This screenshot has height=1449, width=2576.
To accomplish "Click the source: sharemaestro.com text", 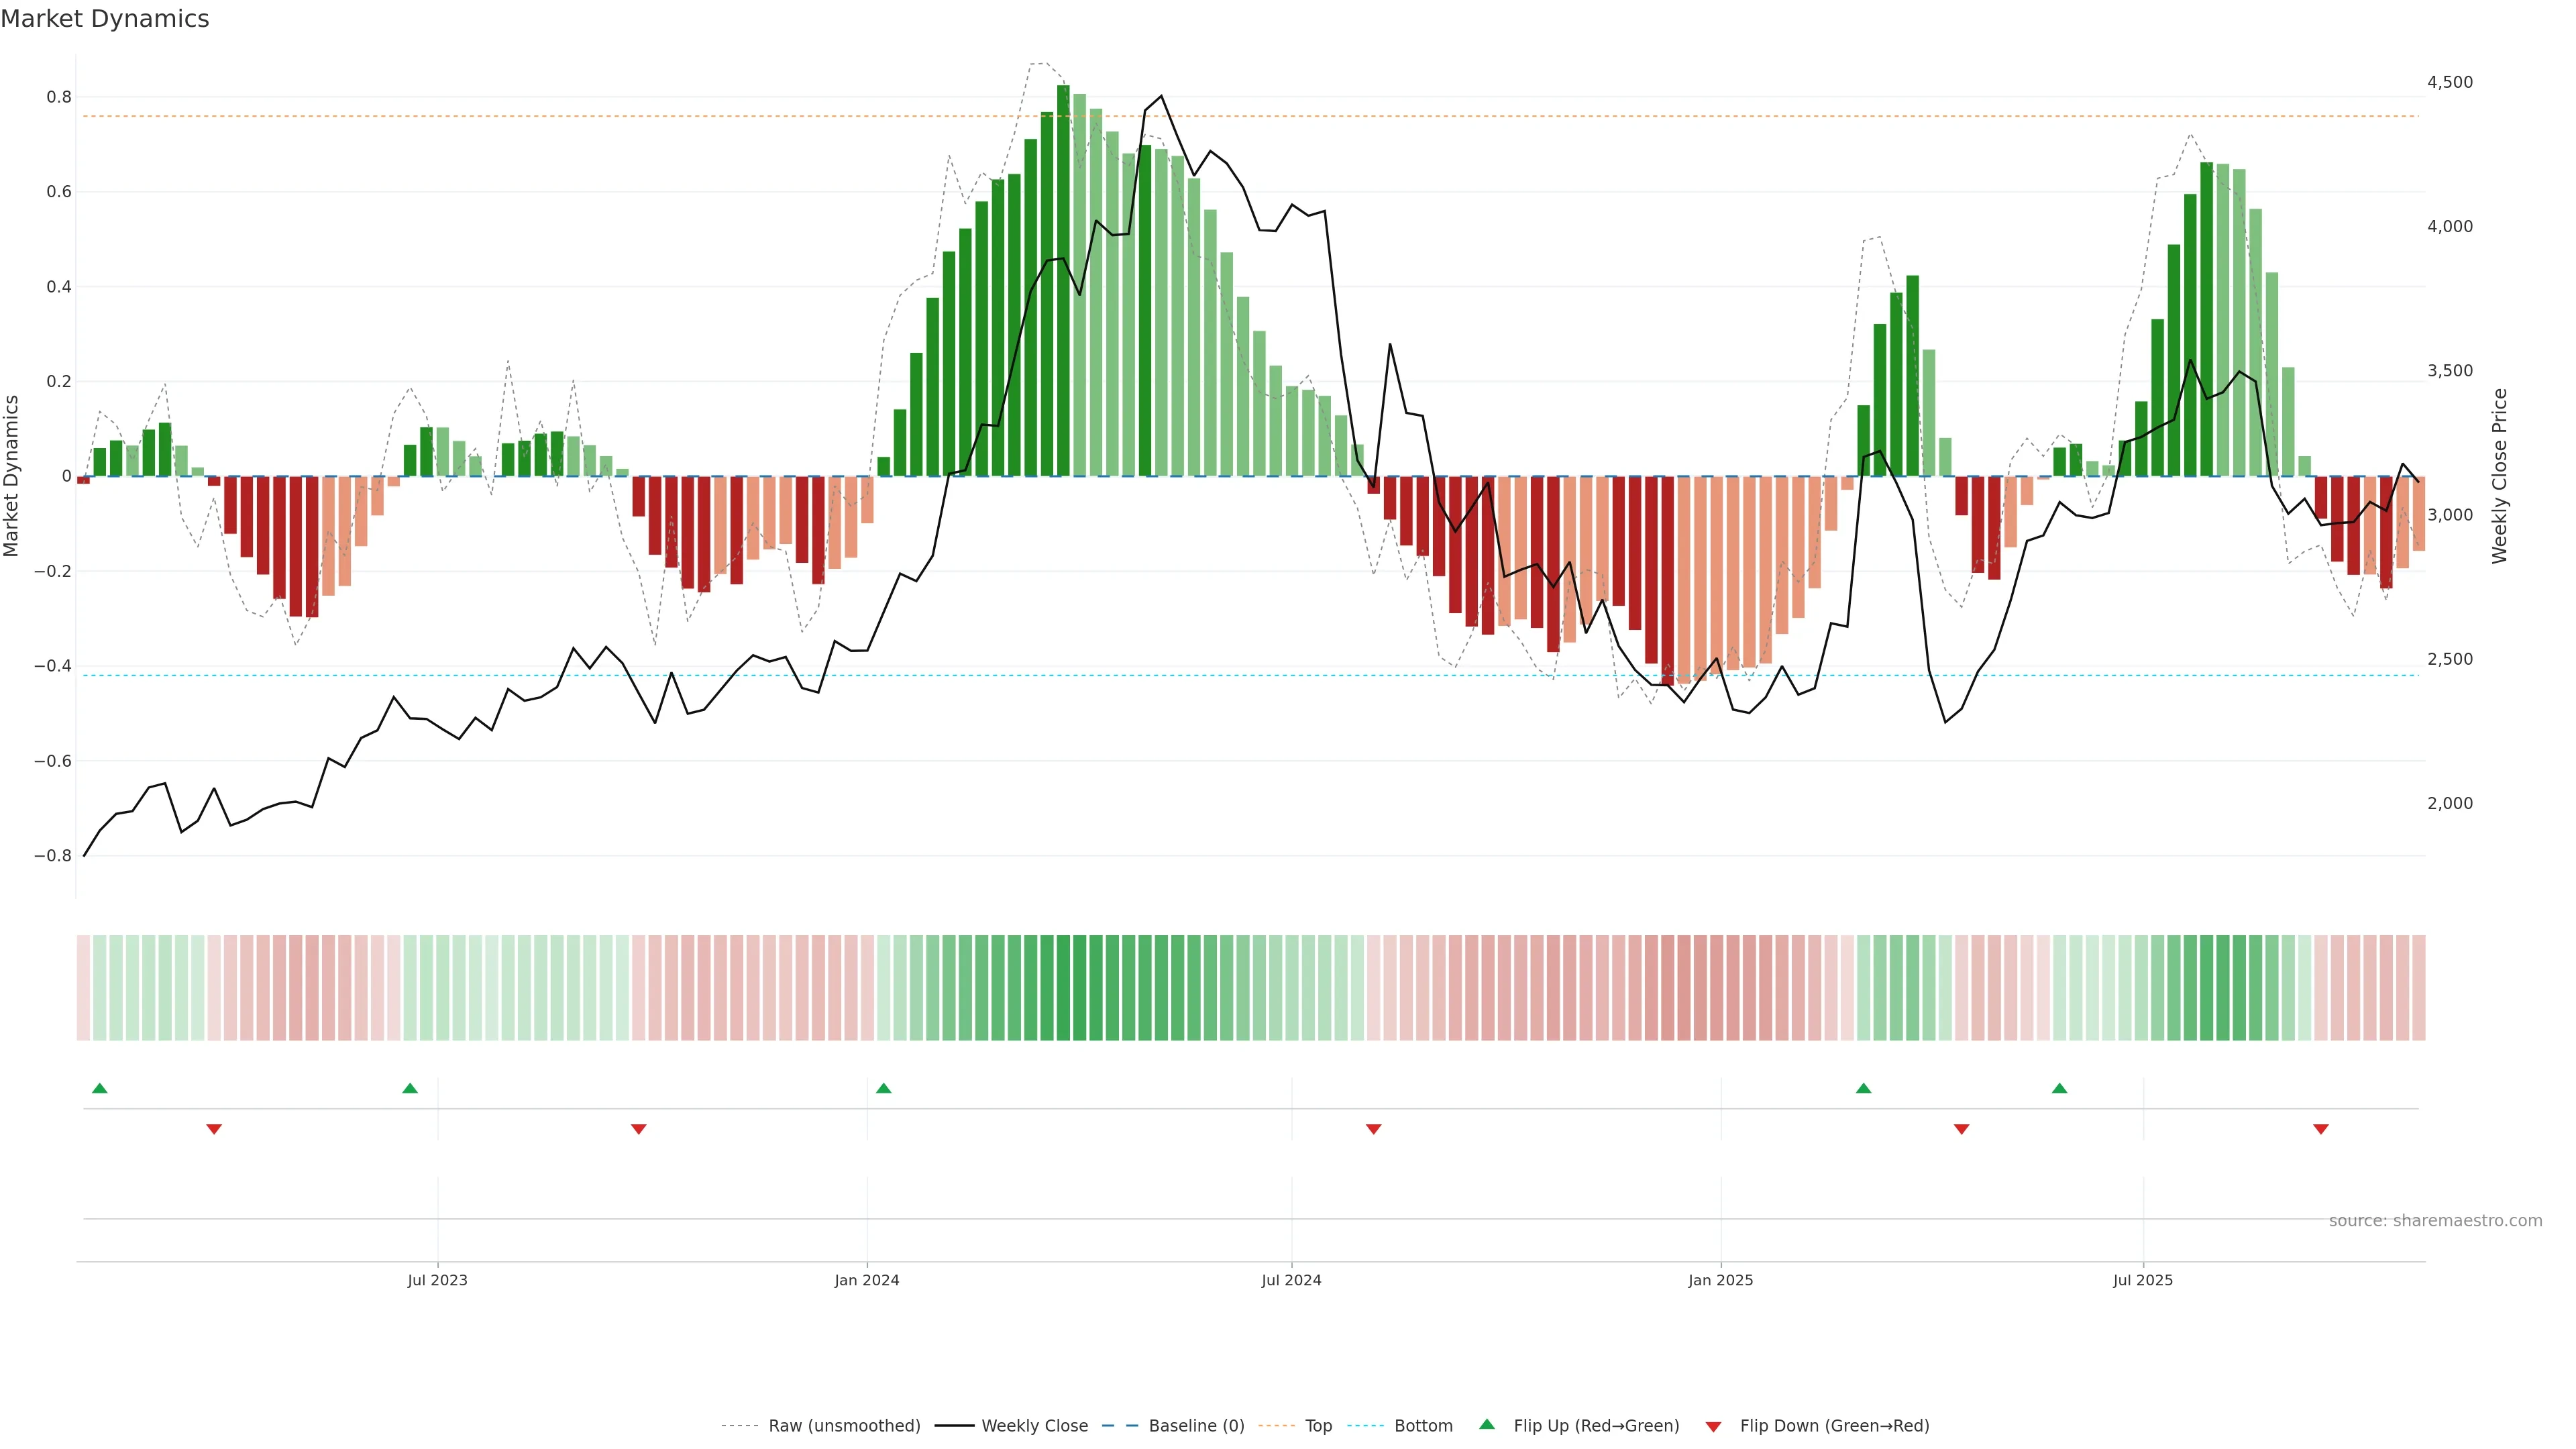I will point(2435,1221).
